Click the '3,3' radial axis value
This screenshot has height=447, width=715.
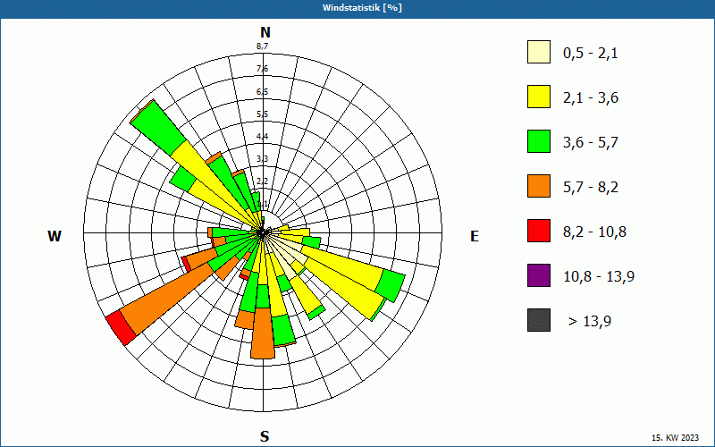tap(262, 159)
